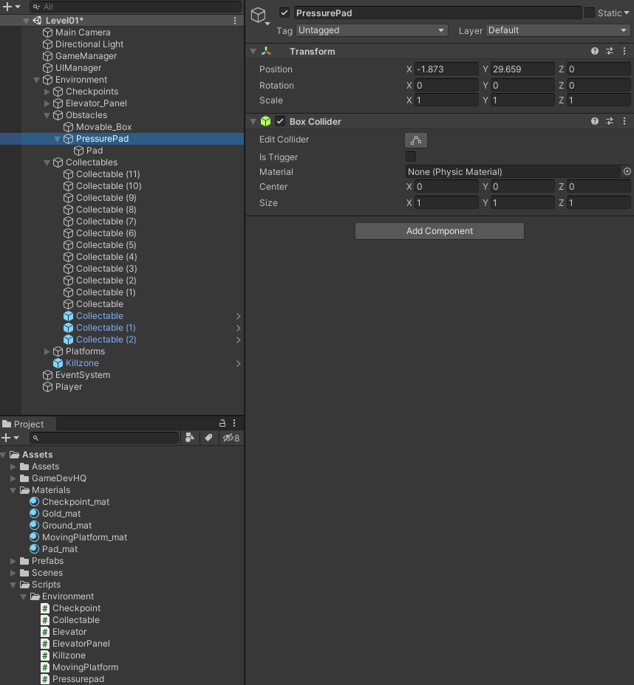This screenshot has width=634, height=685.
Task: Open Transform component presets icon
Action: pos(610,51)
